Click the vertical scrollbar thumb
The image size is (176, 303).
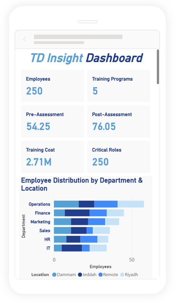point(158,67)
